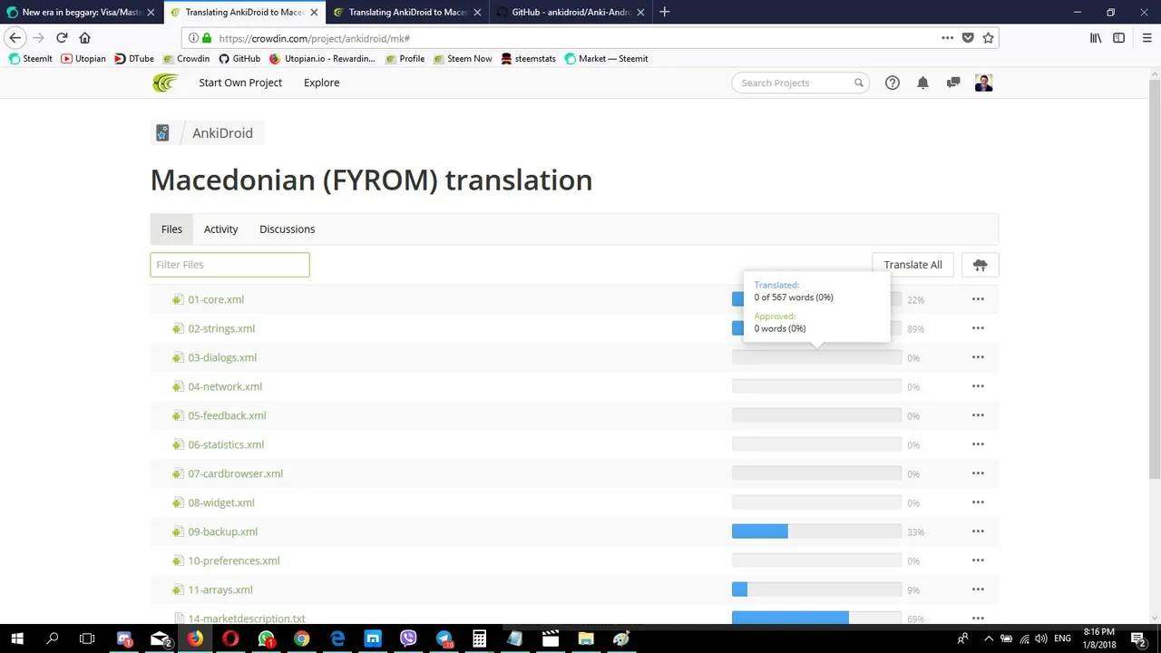
Task: Open Opera from the taskbar
Action: (x=230, y=639)
